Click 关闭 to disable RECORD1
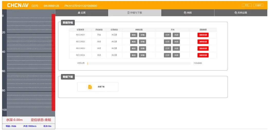269x130 pixels. 176,35
